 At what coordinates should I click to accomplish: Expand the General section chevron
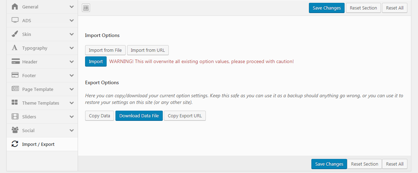72,7
